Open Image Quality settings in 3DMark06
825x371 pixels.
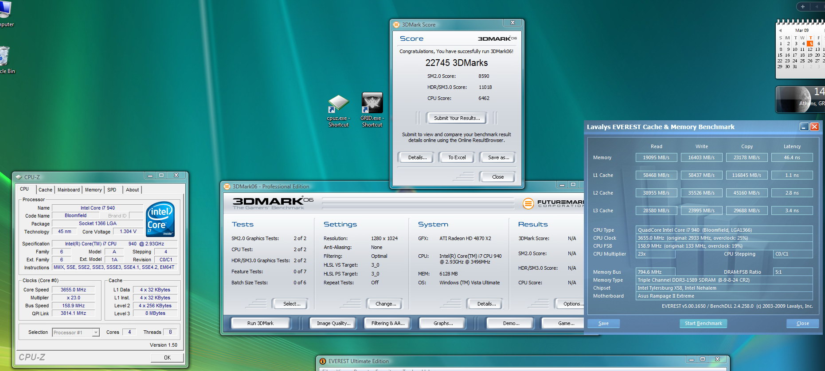(333, 323)
